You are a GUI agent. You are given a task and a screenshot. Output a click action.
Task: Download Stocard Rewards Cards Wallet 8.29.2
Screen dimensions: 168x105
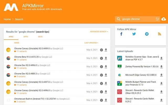(161, 100)
